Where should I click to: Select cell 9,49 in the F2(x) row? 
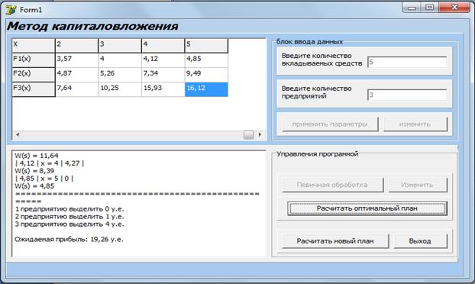(206, 75)
